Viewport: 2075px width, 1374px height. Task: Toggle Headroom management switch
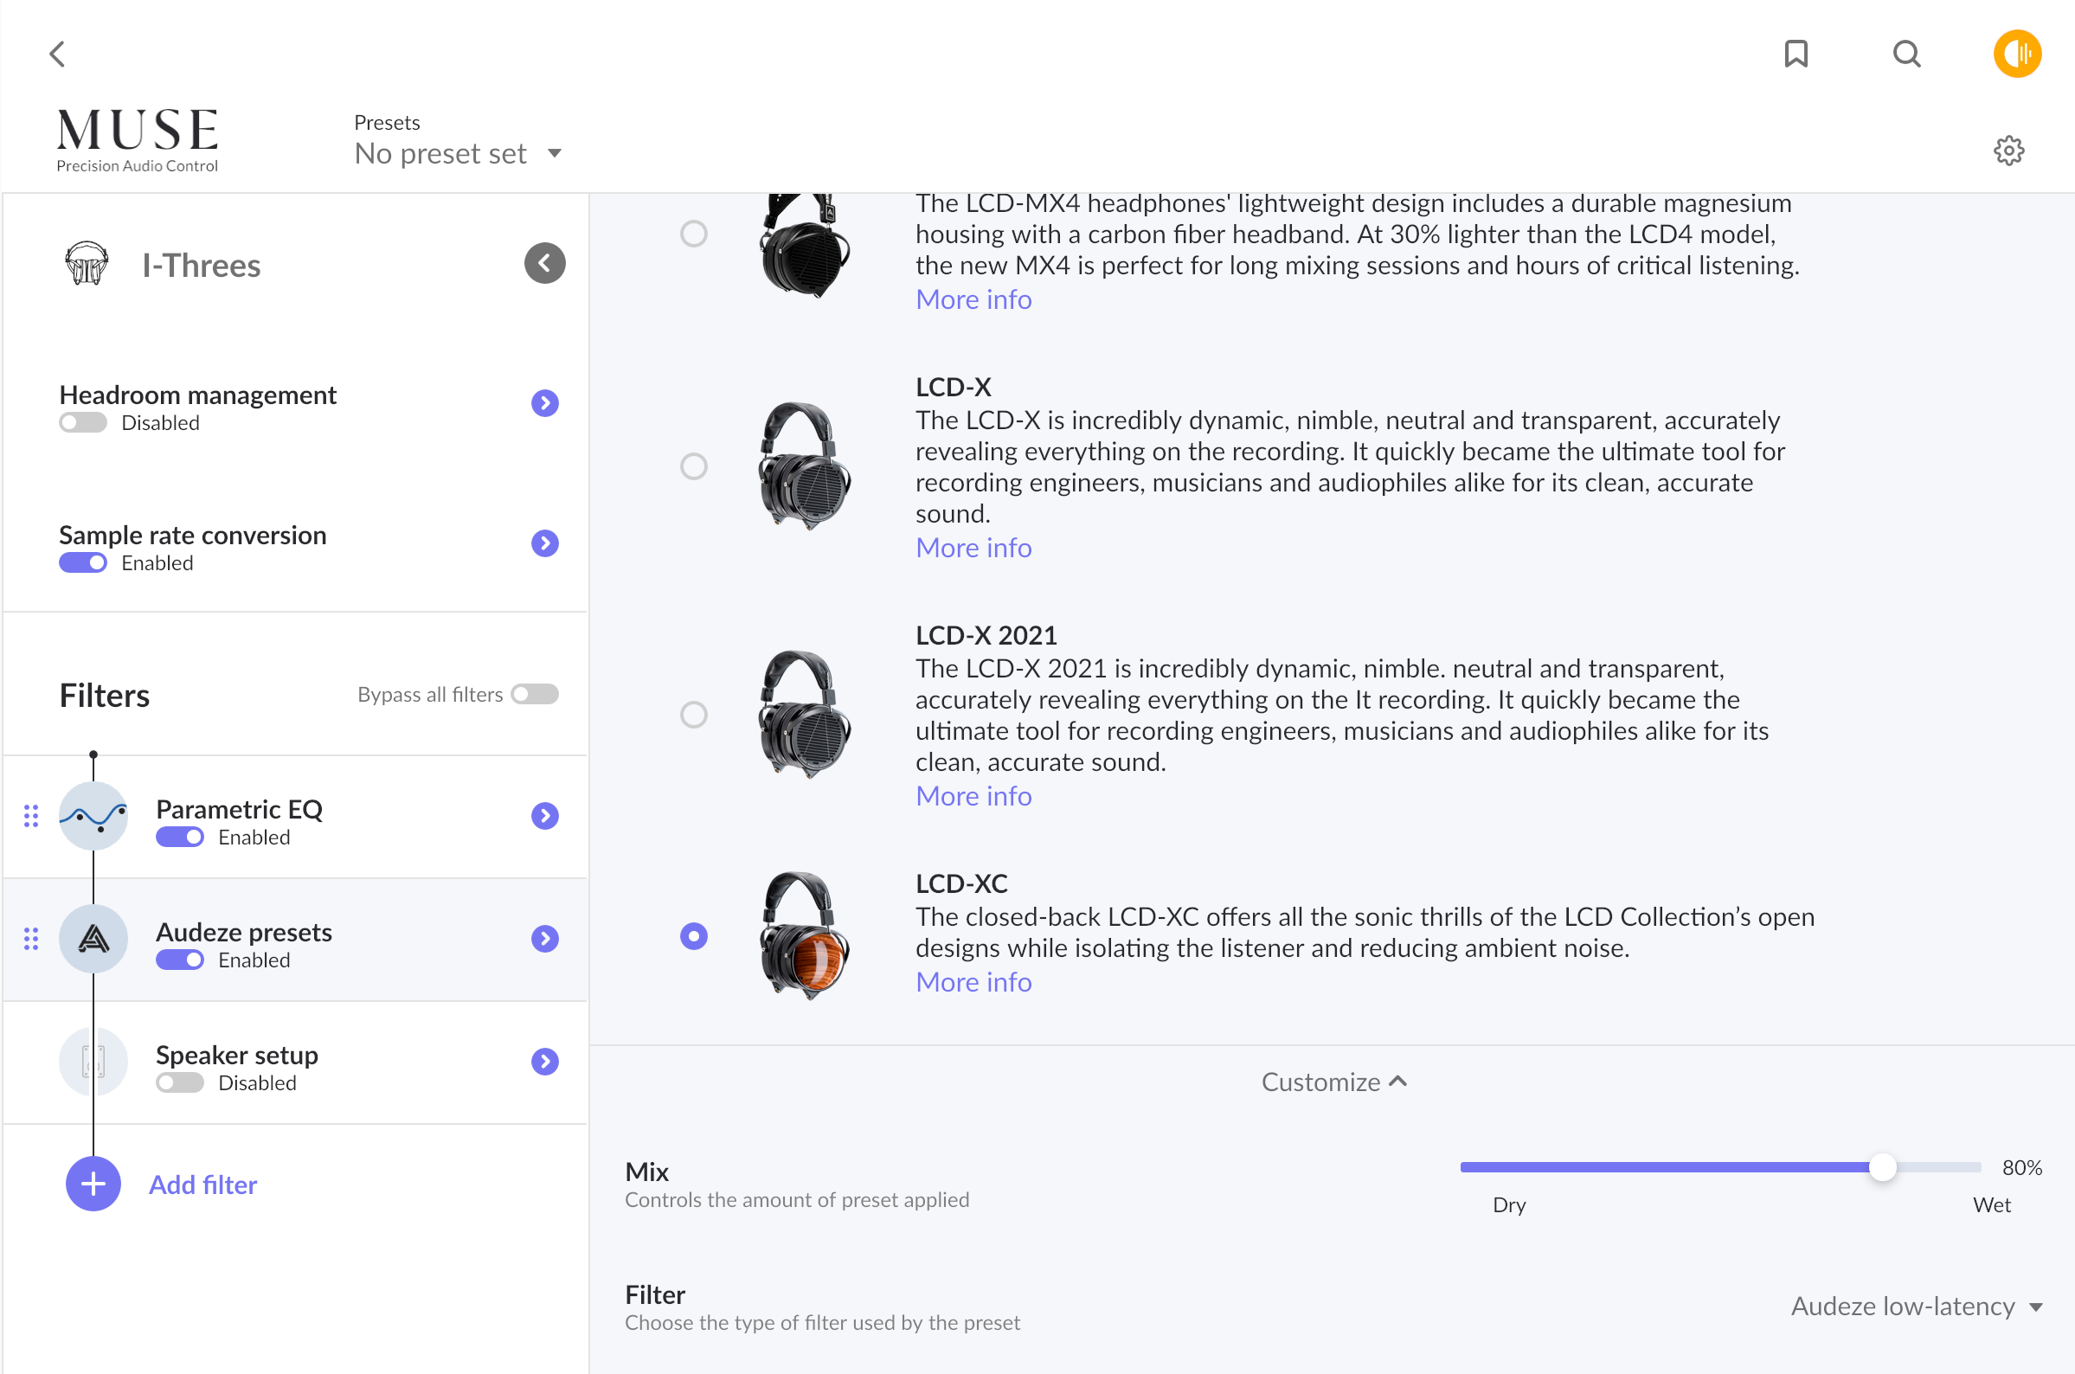pyautogui.click(x=82, y=422)
